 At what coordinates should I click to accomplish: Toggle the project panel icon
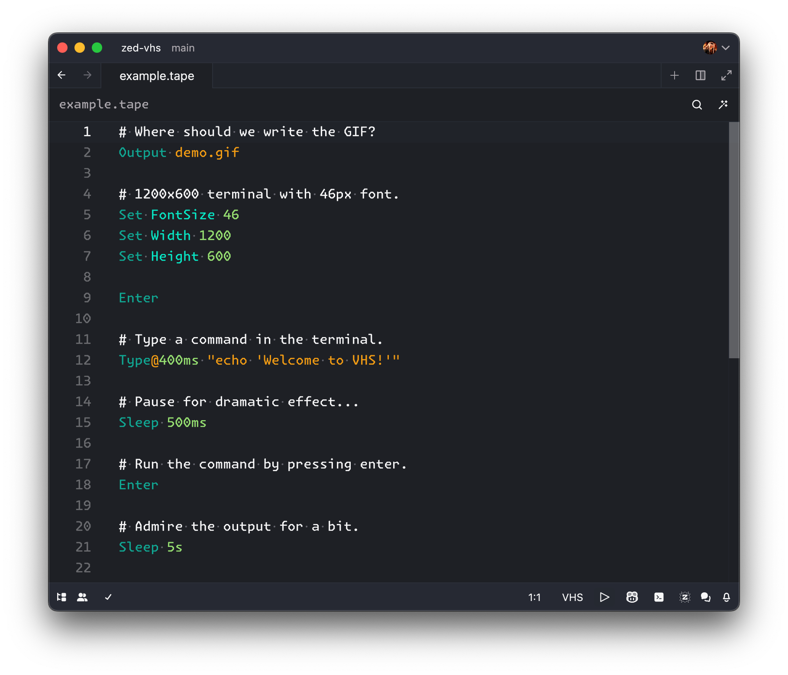tap(61, 597)
